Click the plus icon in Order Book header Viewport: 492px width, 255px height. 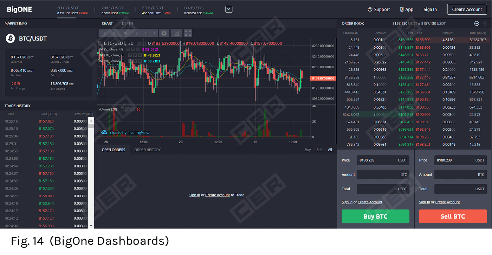point(485,23)
